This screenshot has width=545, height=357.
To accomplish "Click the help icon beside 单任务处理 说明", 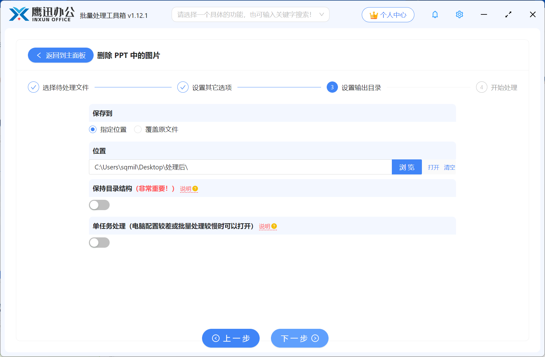I will tap(274, 226).
